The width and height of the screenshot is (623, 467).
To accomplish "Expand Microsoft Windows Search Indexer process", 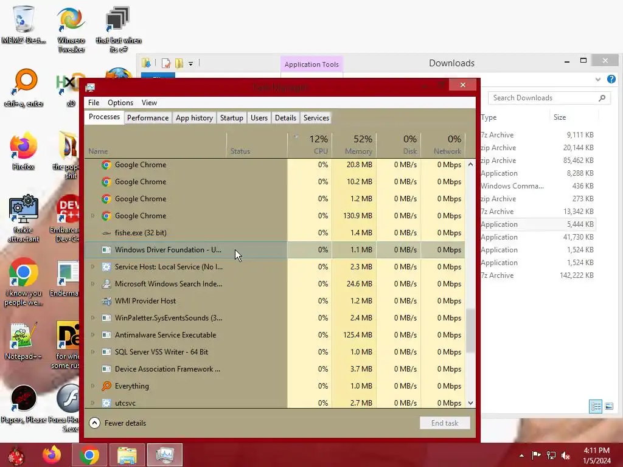I will (92, 284).
